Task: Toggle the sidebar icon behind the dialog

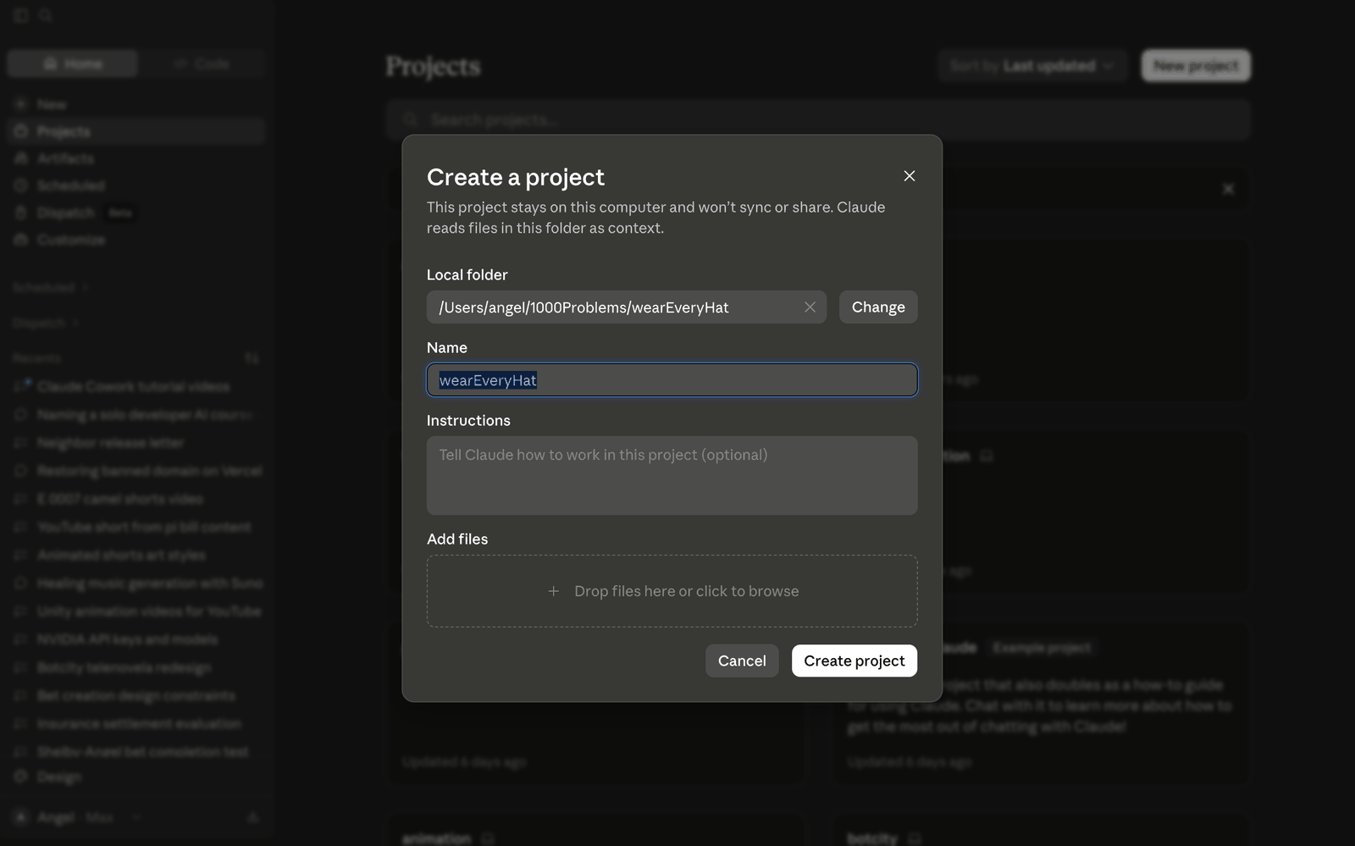Action: tap(21, 15)
